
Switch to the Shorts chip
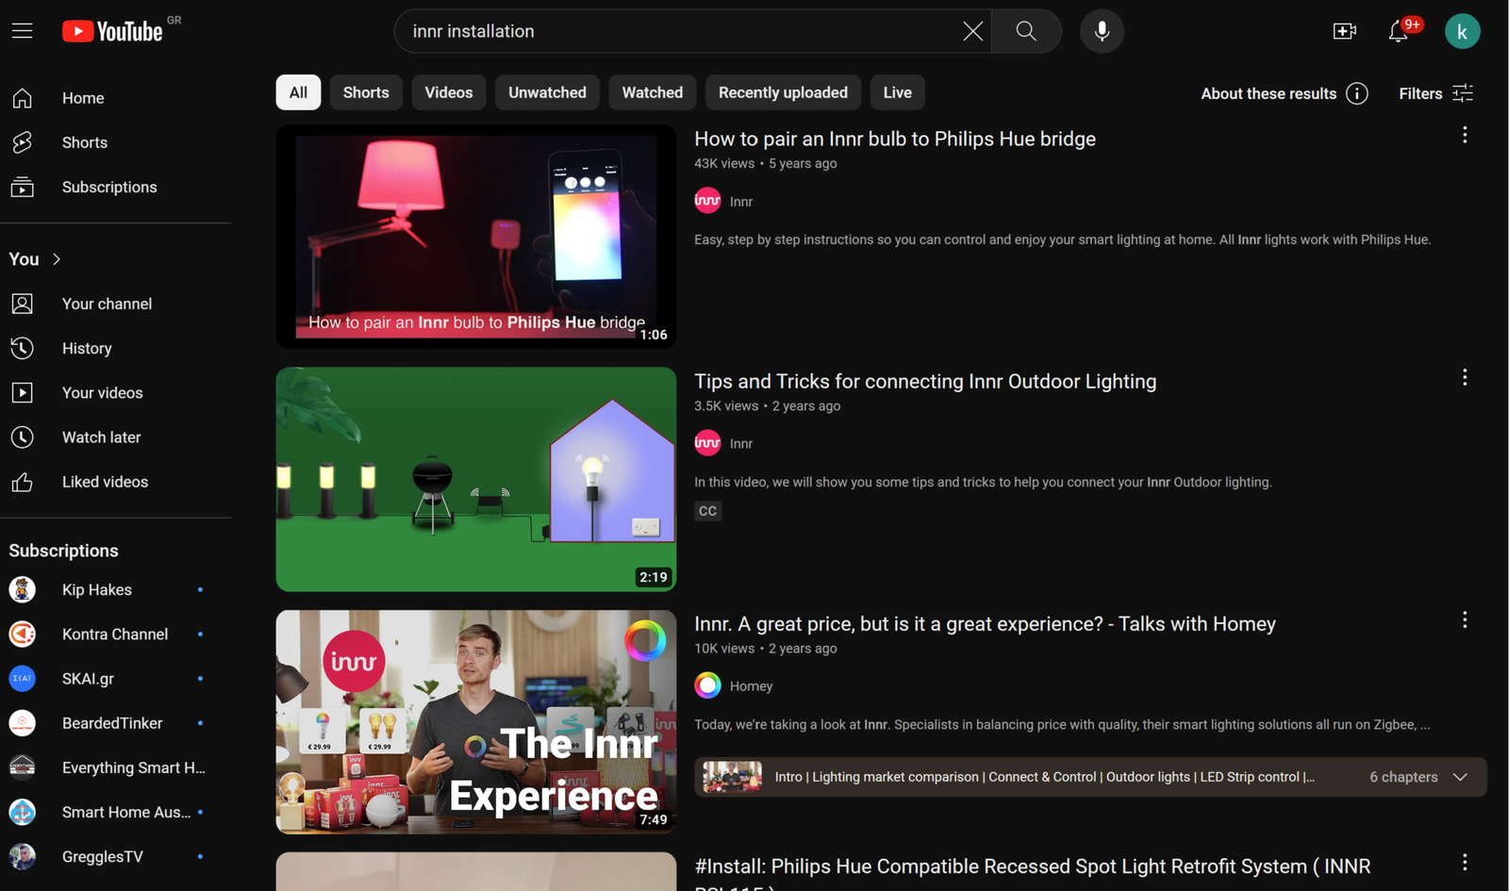[x=366, y=92]
